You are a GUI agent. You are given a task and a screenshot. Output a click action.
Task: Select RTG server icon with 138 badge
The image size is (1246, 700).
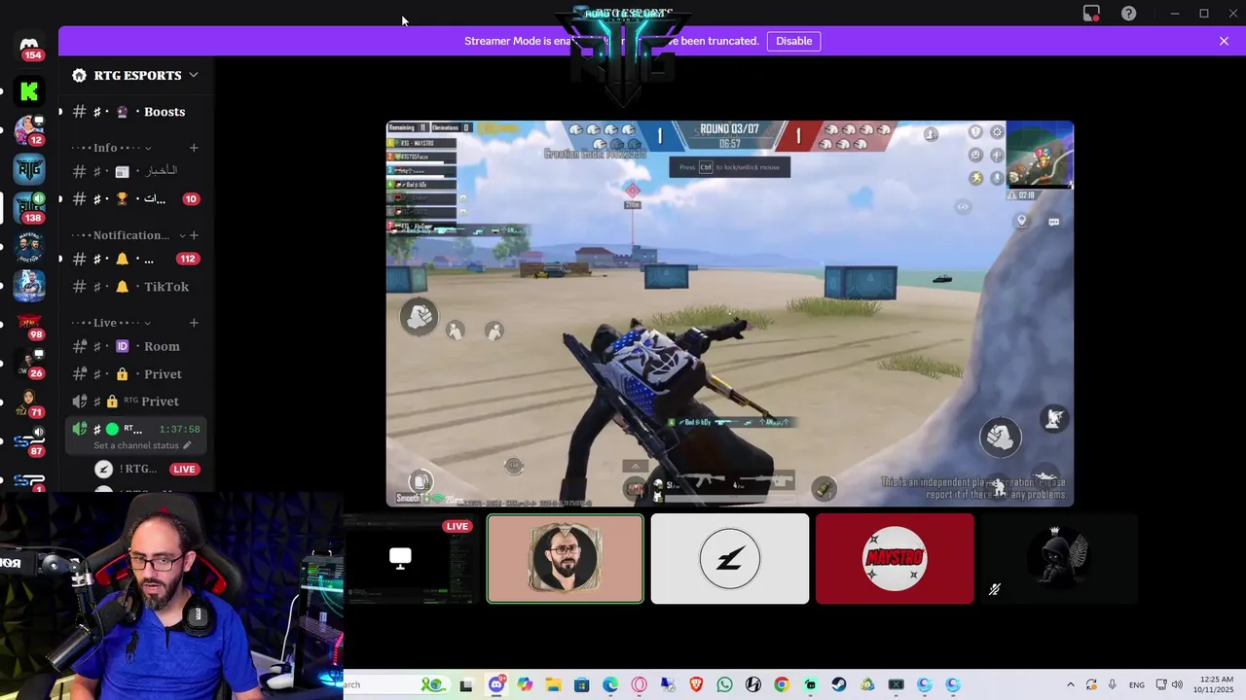click(x=29, y=207)
